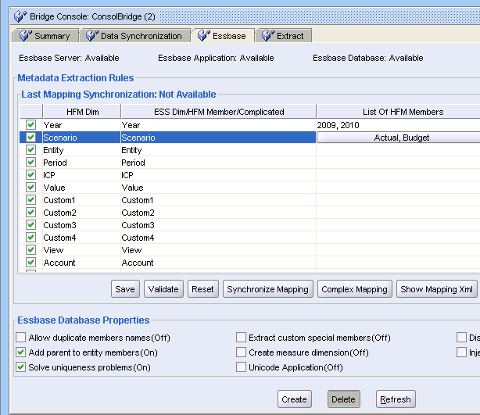This screenshot has height=415, width=480.
Task: Sort by the HFM Dim column header
Action: [81, 112]
